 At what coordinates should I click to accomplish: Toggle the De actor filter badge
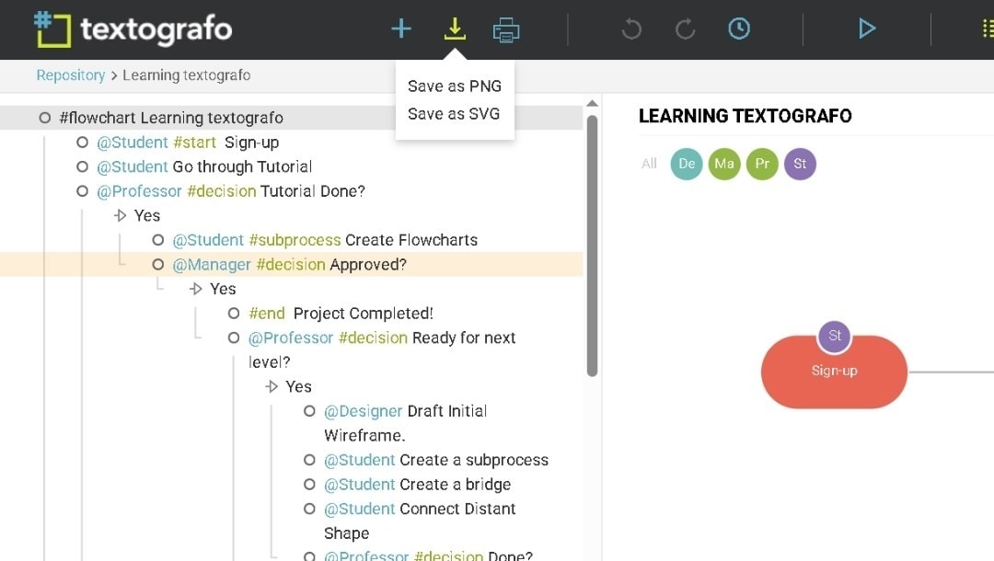[x=686, y=164]
